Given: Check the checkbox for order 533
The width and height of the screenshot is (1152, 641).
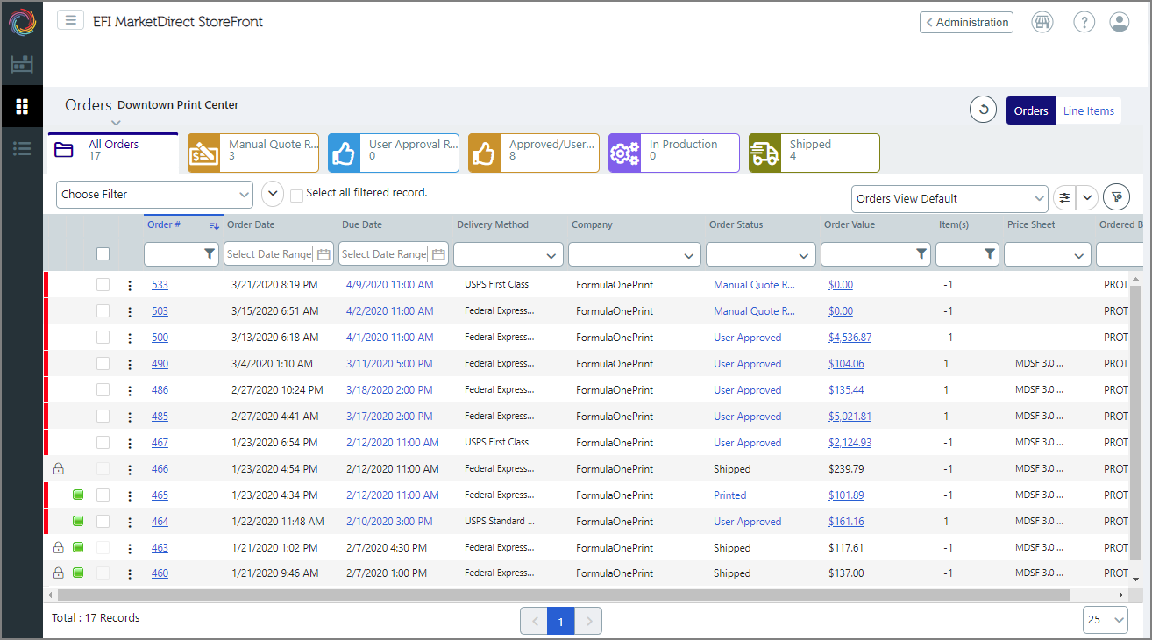Looking at the screenshot, I should pos(103,285).
